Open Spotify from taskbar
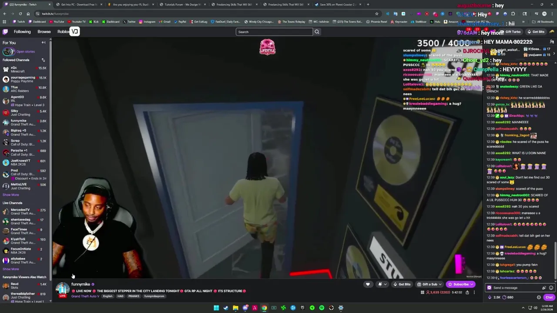This screenshot has width=557, height=313. tap(322, 308)
